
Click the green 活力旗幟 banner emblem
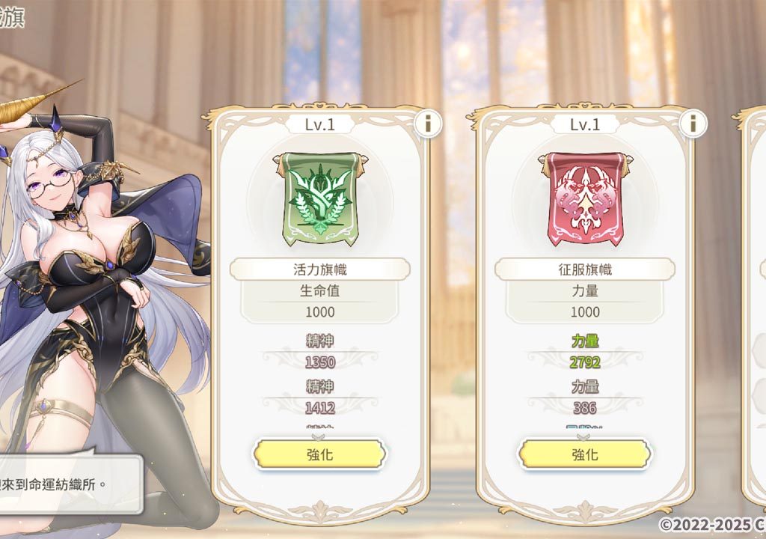tap(320, 198)
